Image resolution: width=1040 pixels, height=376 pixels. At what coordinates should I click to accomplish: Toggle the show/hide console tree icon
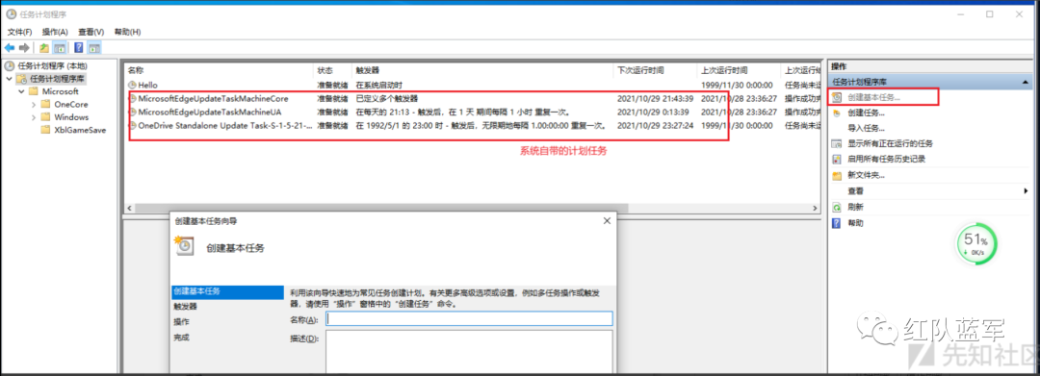click(x=60, y=48)
